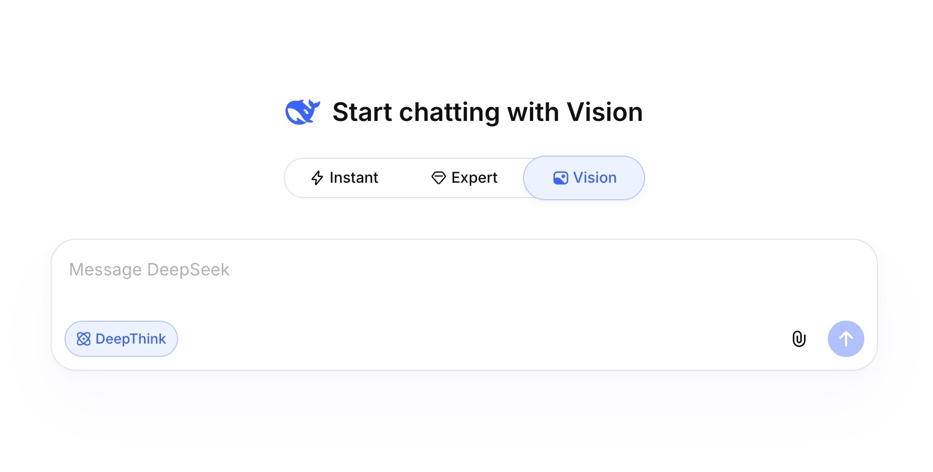Select the highlighted Vision mode tab
The height and width of the screenshot is (472, 933).
point(584,178)
